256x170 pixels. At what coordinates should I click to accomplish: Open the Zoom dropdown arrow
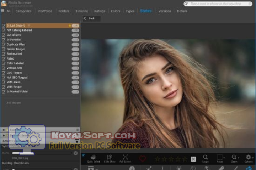click(238, 158)
